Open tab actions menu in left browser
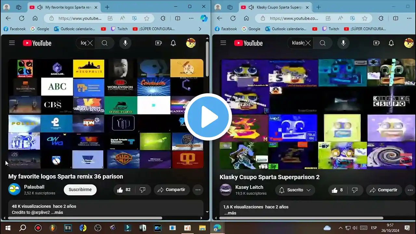Image resolution: width=416 pixels, height=234 pixels. tap(19, 7)
